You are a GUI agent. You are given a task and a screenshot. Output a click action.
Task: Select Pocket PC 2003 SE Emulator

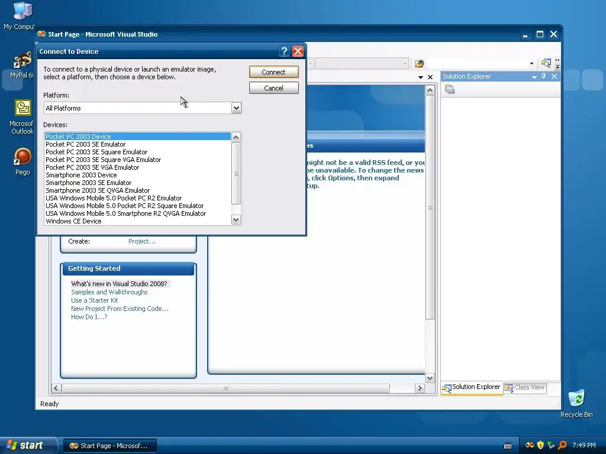pyautogui.click(x=138, y=144)
